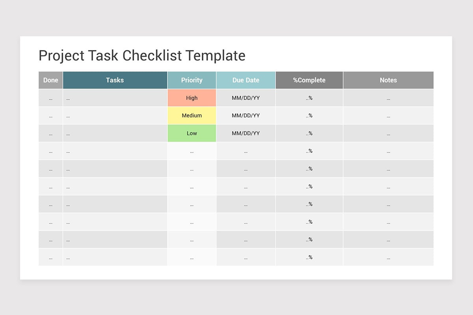473x315 pixels.
Task: Tick the Done cell in the Low priority row
Action: pos(50,133)
